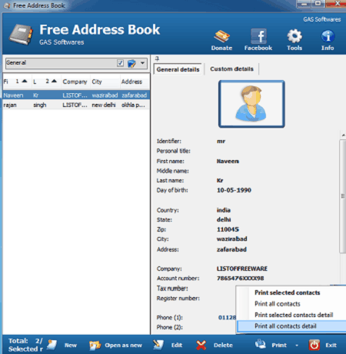Image resolution: width=346 pixels, height=354 pixels.
Task: Choose Print selected contacts detail
Action: (x=294, y=315)
